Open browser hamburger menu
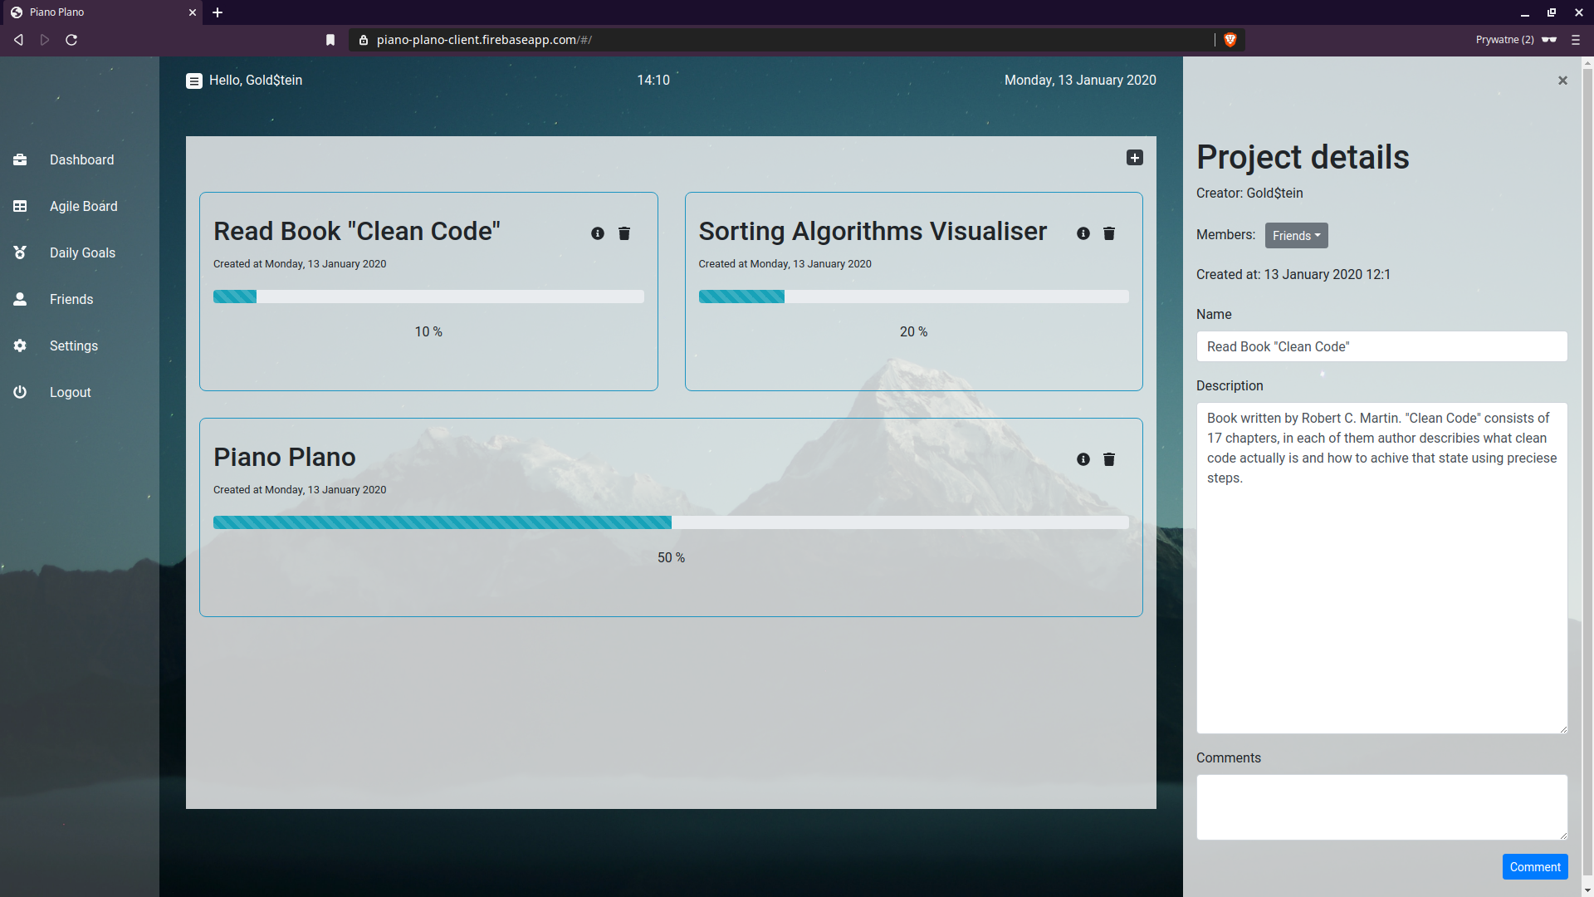The height and width of the screenshot is (897, 1594). pyautogui.click(x=1576, y=40)
